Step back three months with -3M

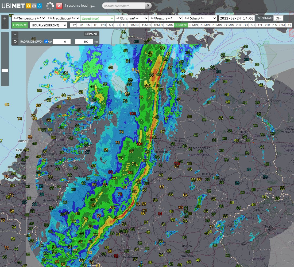point(80,25)
